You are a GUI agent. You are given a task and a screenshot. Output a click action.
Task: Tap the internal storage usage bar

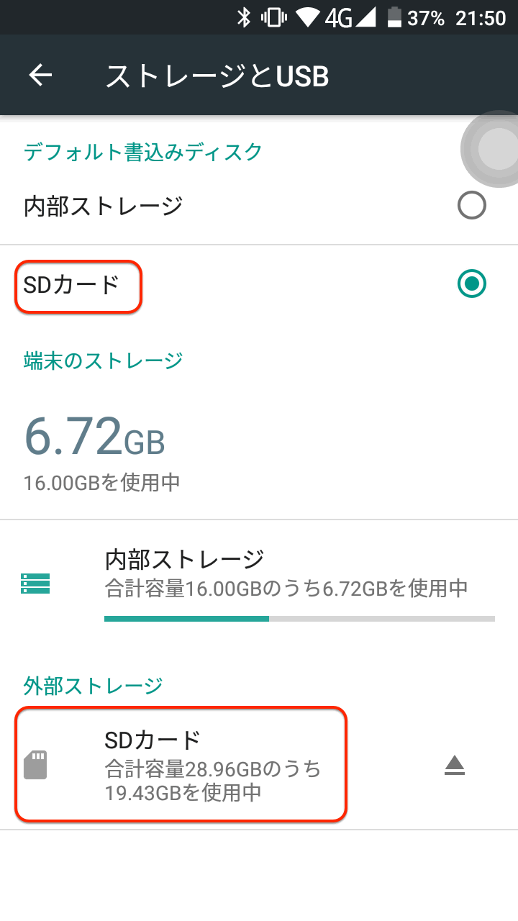tap(299, 619)
